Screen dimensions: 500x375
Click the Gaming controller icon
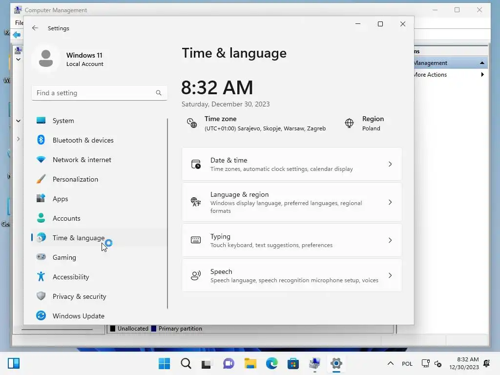(41, 257)
